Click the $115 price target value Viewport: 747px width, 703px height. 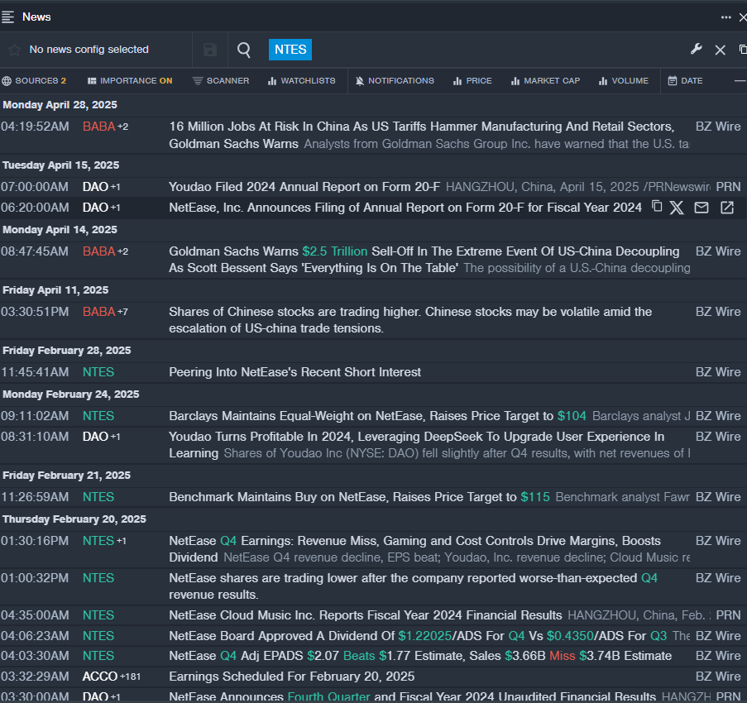coord(535,497)
